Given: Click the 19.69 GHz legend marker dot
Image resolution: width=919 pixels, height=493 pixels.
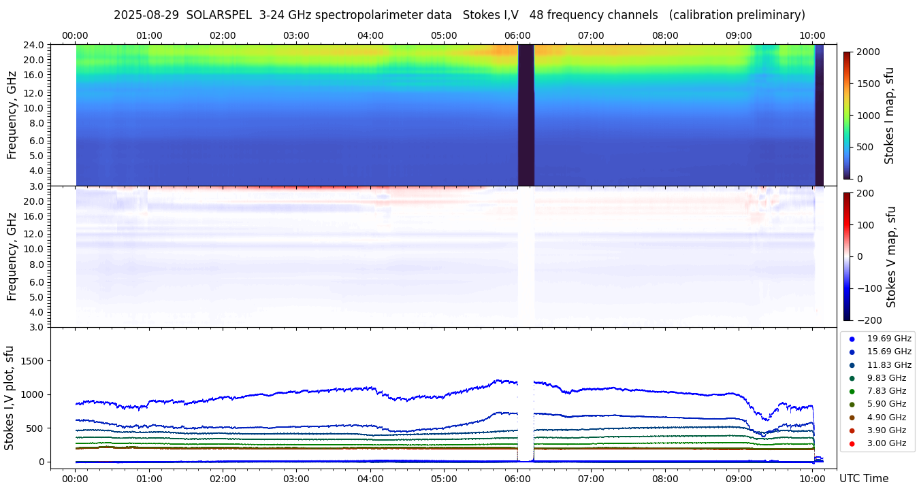Looking at the screenshot, I should coord(852,339).
